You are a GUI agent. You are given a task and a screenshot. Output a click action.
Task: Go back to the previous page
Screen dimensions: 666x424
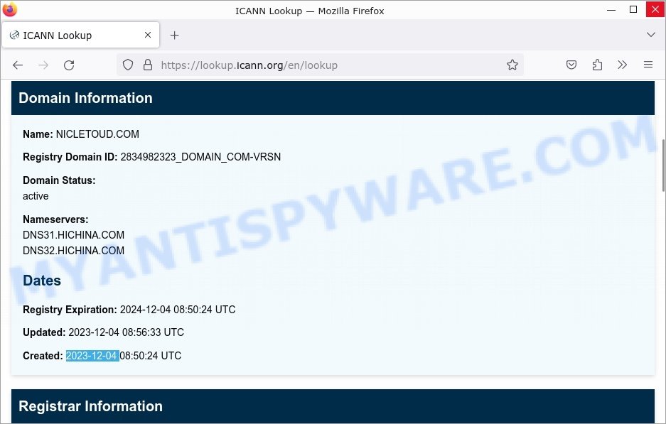[x=18, y=65]
